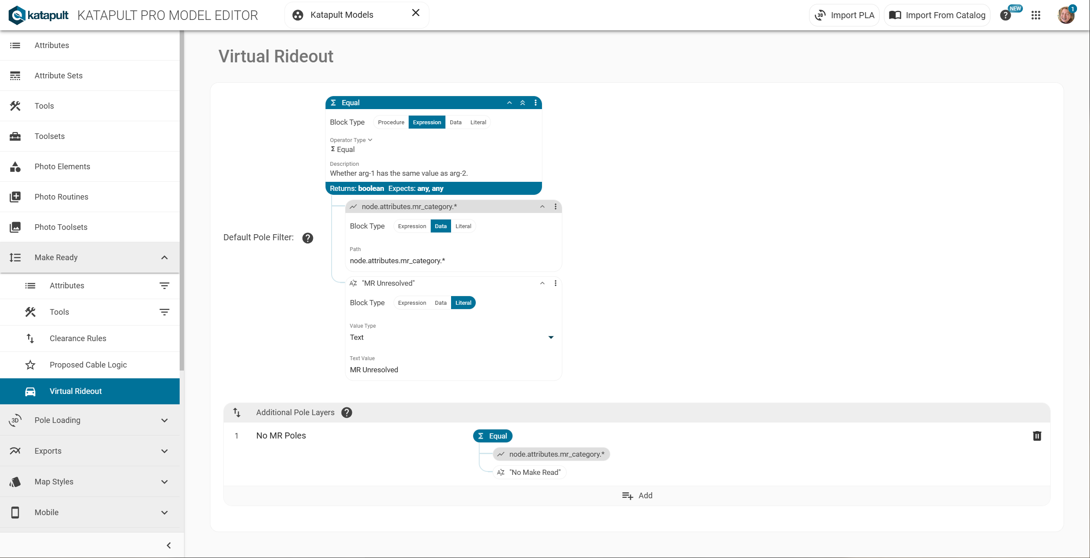
Task: Open Clearance Rules in sidebar
Action: click(x=78, y=339)
